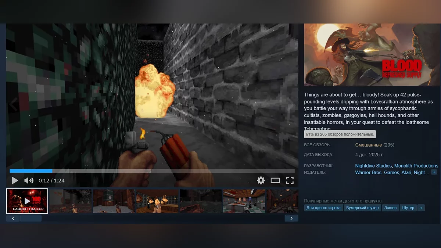Click the 4 дек. 2025 г. release date

[369, 155]
